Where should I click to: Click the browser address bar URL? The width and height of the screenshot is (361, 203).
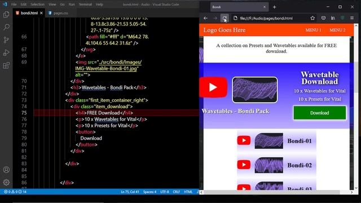266,18
